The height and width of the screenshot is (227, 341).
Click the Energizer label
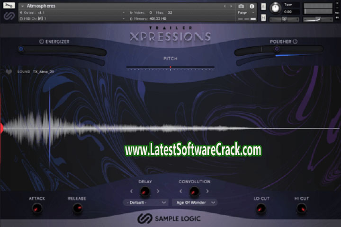tap(57, 42)
